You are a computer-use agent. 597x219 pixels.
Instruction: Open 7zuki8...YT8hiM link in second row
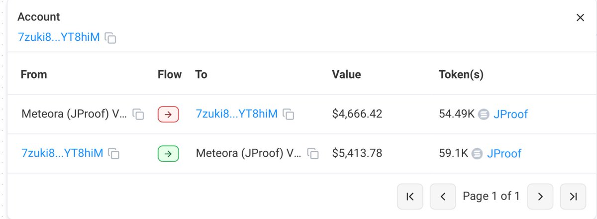[62, 153]
